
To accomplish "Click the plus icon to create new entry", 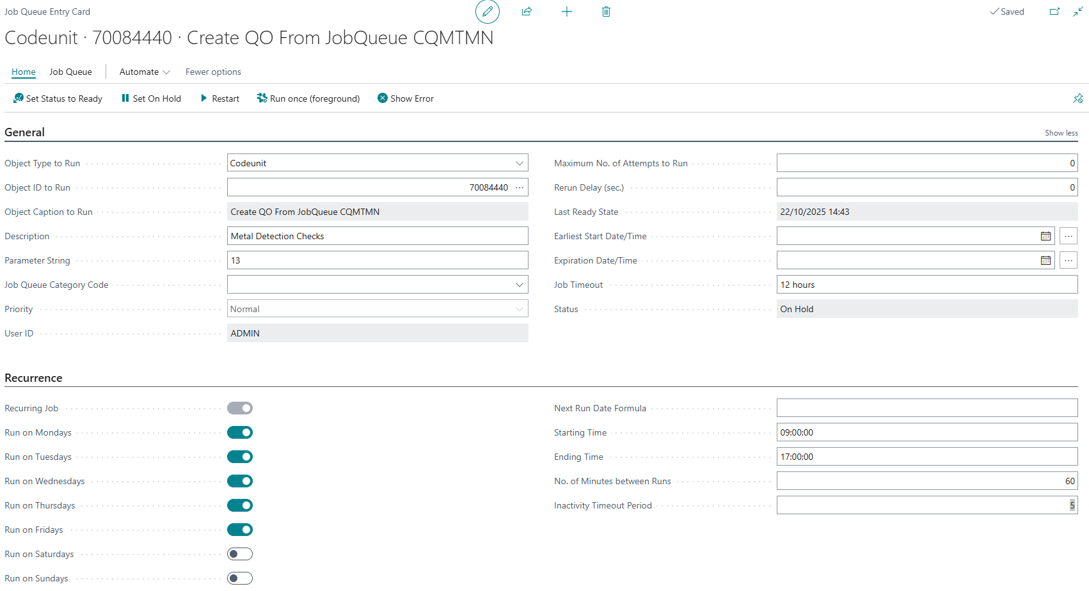I will 566,12.
